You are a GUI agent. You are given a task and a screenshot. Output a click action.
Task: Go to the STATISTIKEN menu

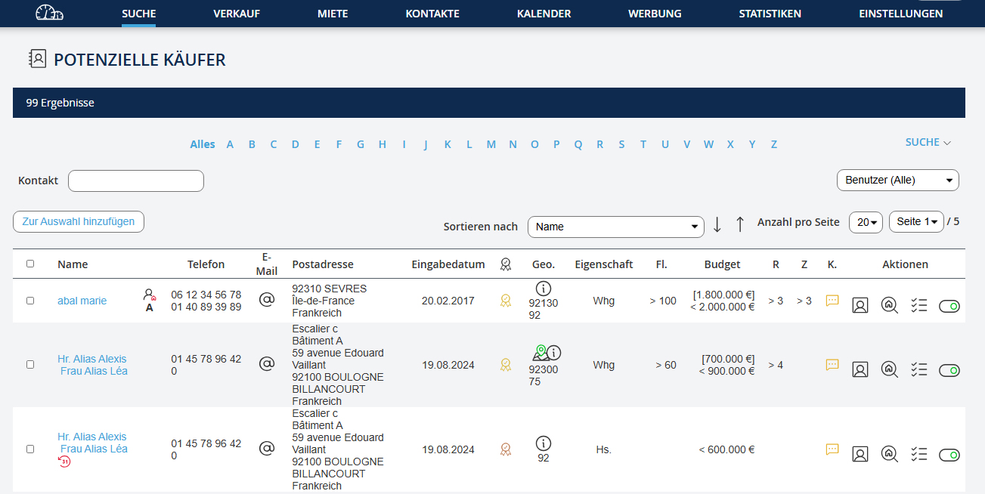[770, 14]
